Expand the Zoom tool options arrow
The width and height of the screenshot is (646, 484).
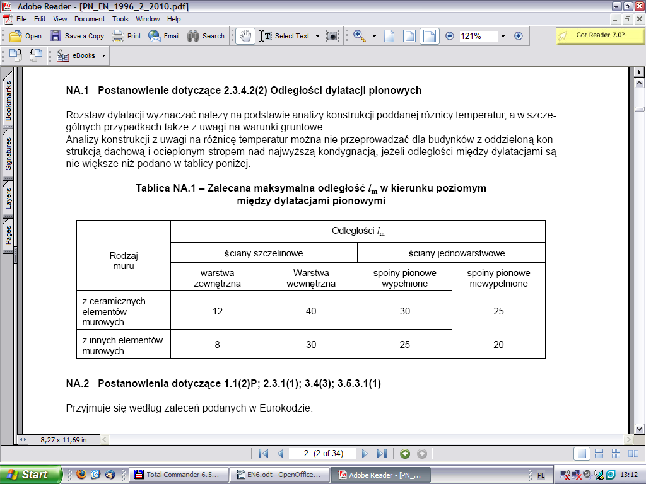[374, 36]
